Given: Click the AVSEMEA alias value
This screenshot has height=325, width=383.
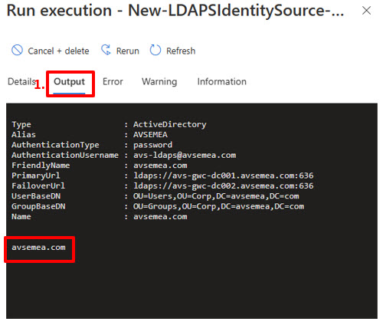Looking at the screenshot, I should tap(150, 135).
